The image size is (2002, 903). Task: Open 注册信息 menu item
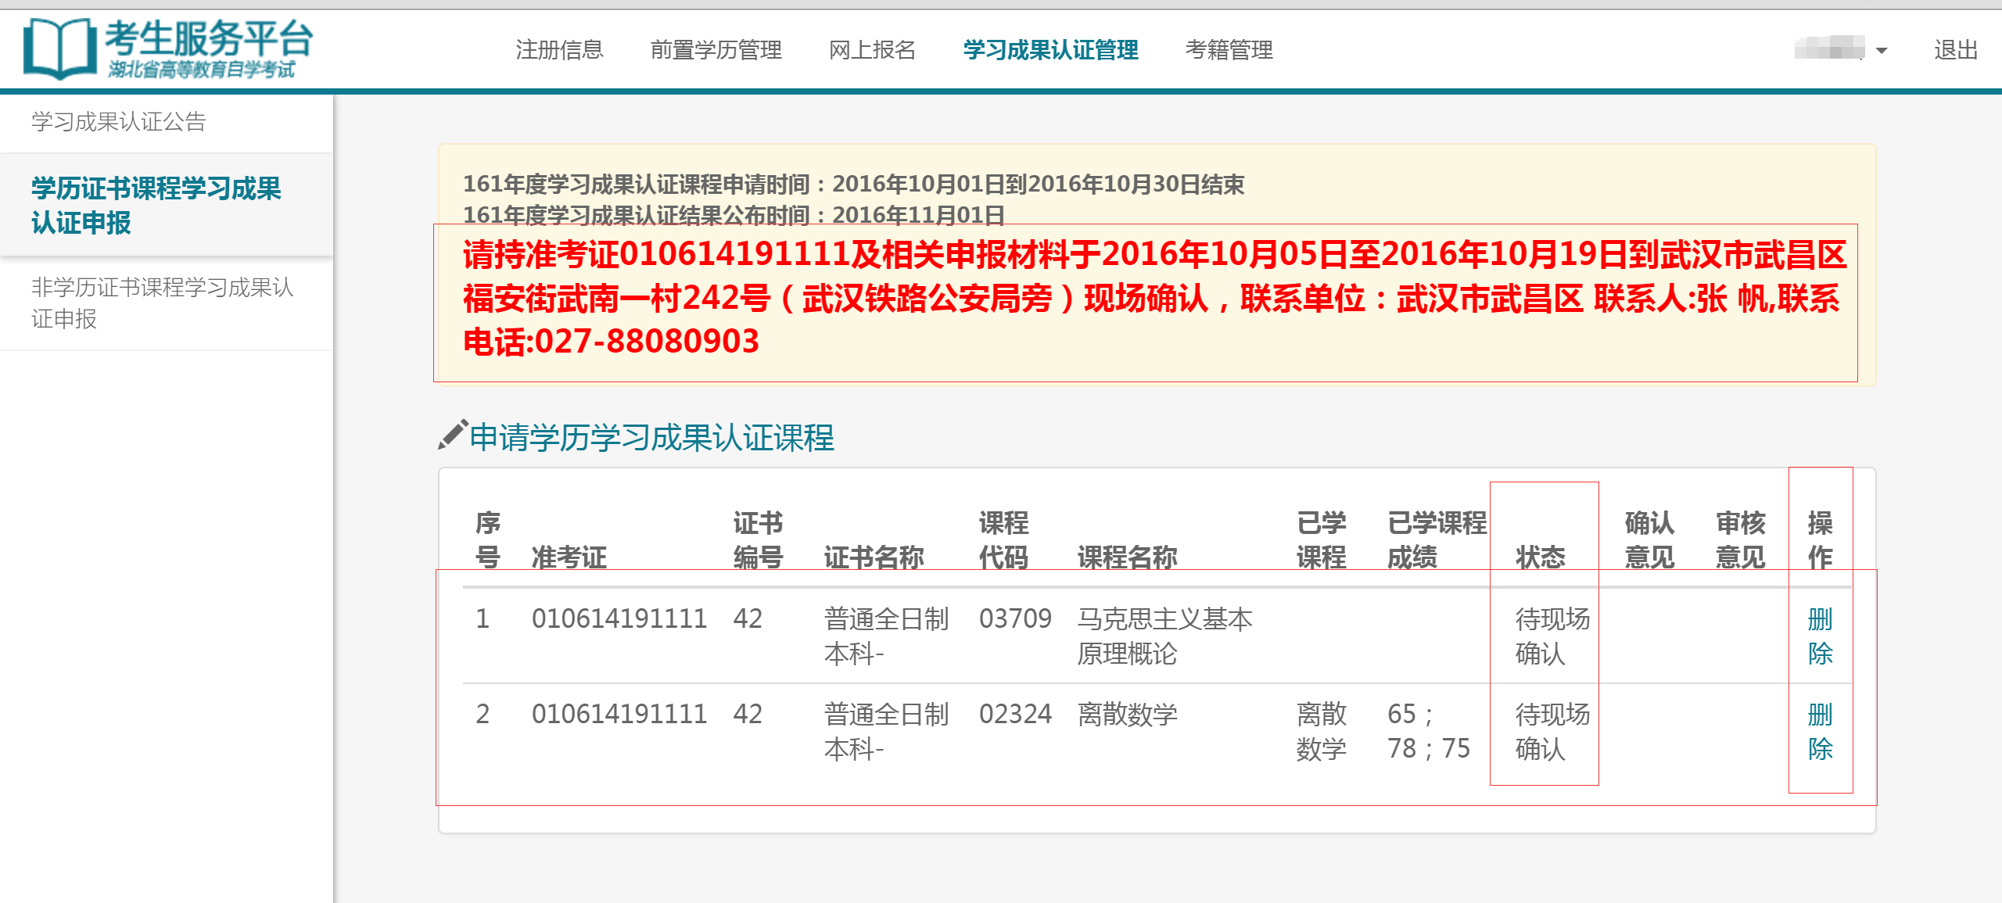coord(559,50)
